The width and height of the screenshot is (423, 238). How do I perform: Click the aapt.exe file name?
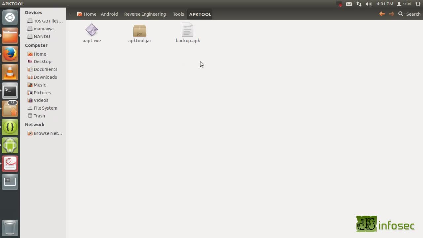coord(92,41)
